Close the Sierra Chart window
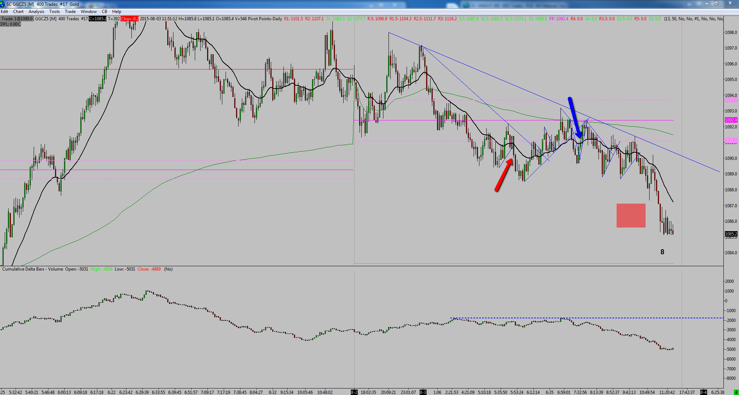This screenshot has height=395, width=739. (x=729, y=3)
